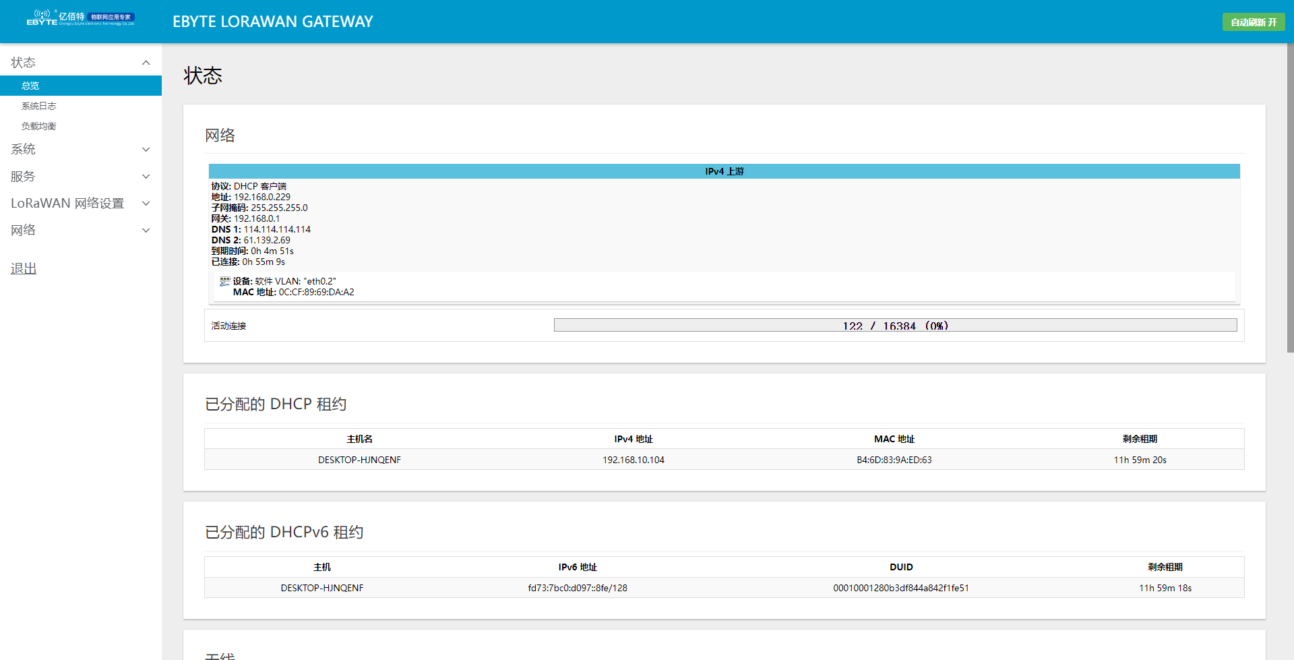Image resolution: width=1294 pixels, height=660 pixels.
Task: Toggle the 自动刷新 auto-refresh button
Action: 1253,22
